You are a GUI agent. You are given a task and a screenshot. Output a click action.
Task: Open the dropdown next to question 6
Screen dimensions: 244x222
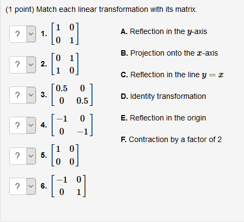click(23, 186)
